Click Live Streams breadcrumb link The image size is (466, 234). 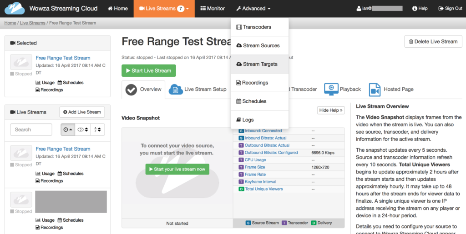coord(33,23)
